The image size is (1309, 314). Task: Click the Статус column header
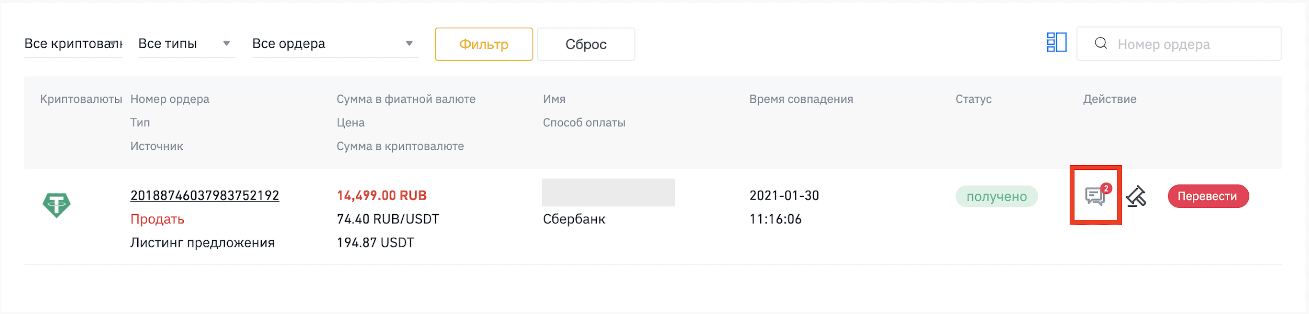(973, 99)
